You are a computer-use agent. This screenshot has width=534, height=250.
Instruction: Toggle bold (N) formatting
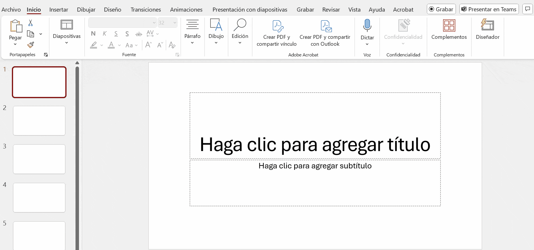coord(93,34)
